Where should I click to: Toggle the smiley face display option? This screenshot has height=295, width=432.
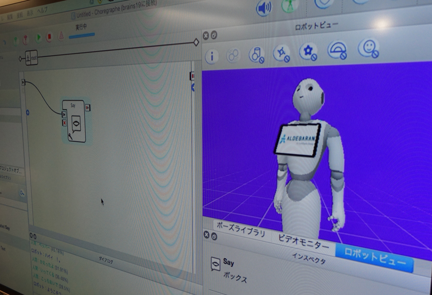[x=368, y=48]
